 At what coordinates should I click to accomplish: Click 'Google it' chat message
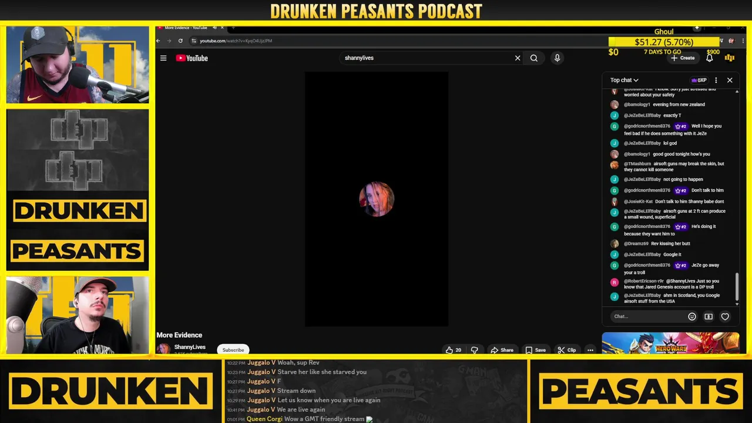(x=672, y=254)
